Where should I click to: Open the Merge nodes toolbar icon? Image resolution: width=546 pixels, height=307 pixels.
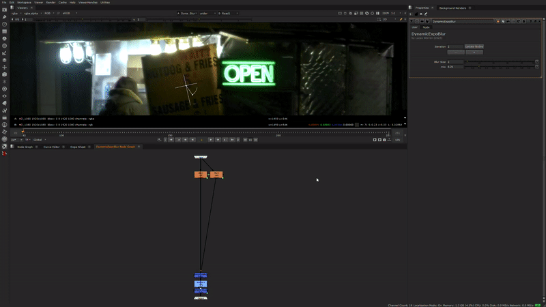click(x=4, y=60)
